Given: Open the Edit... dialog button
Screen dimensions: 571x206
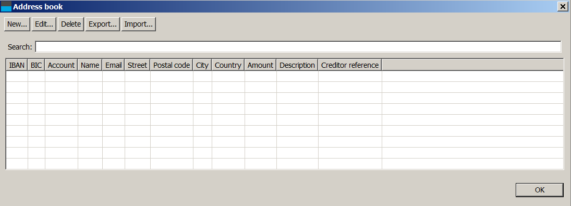Looking at the screenshot, I should 44,24.
